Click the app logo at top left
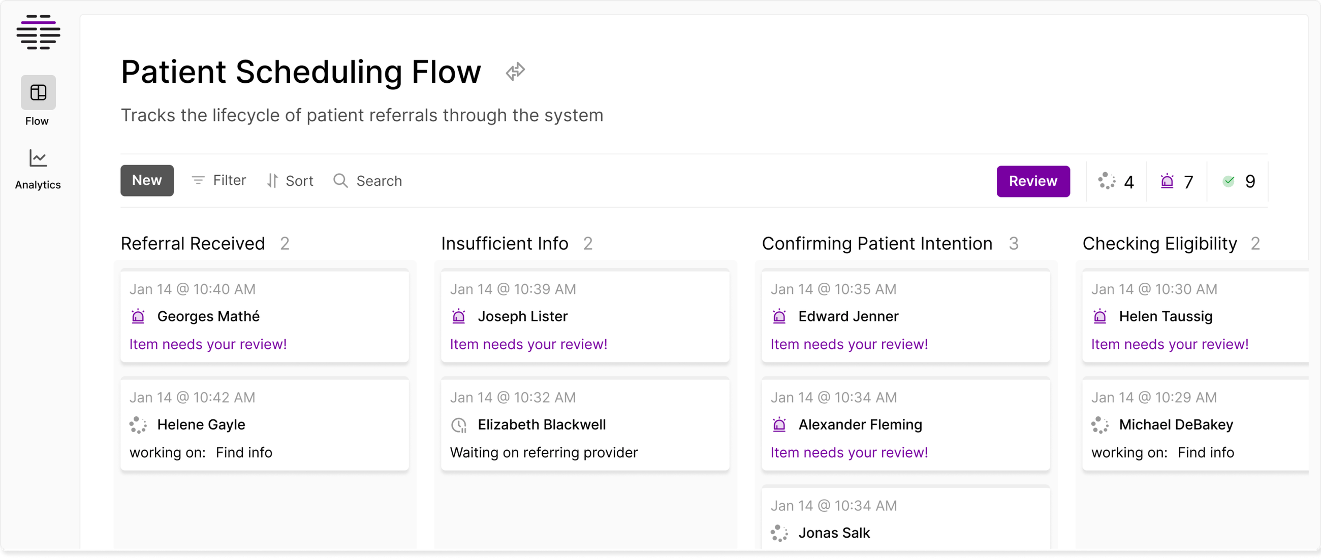 (38, 32)
